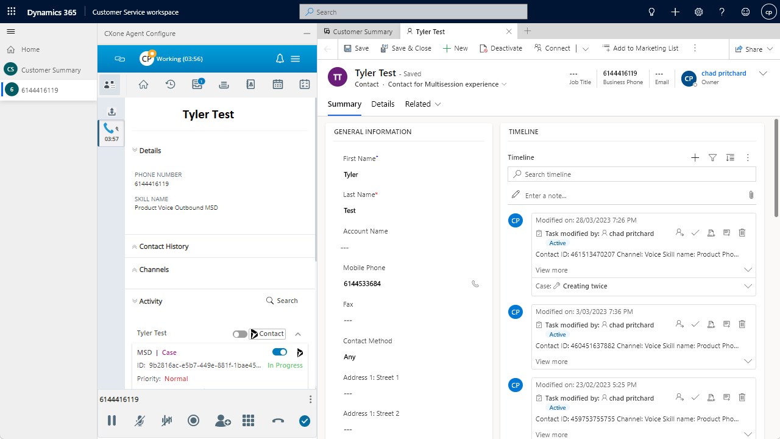
Task: Select the 6144416119 session in left panel
Action: [49, 90]
